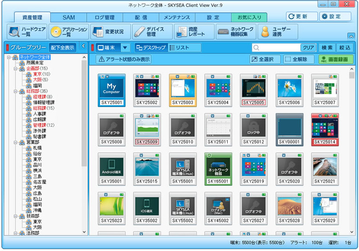359x251 pixels.
Task: Open 資産レポート toolbar button
Action: coord(194,31)
